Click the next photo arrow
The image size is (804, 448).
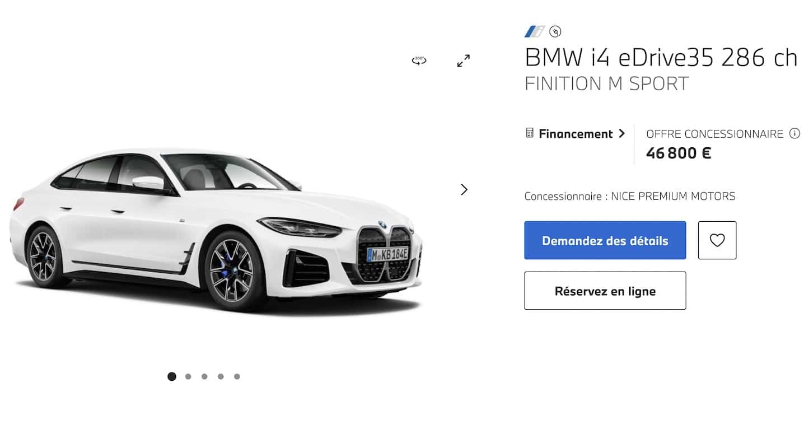464,190
